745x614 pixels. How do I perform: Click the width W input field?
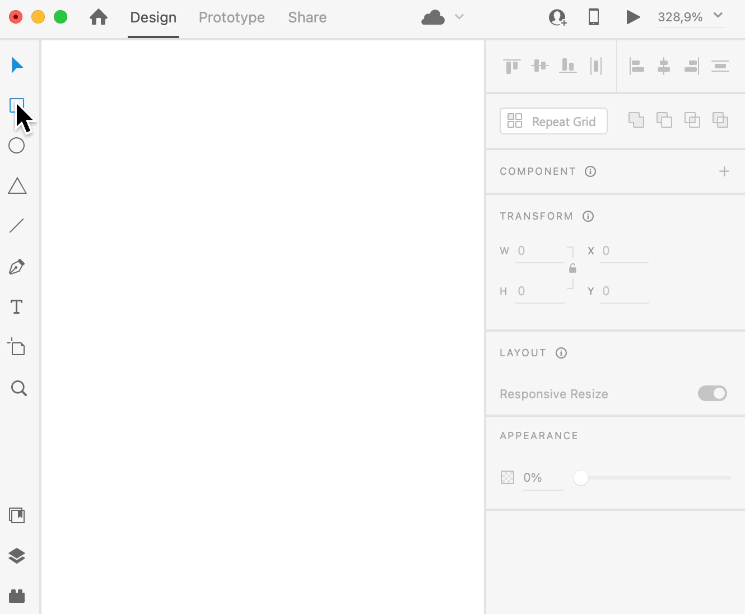pos(540,252)
